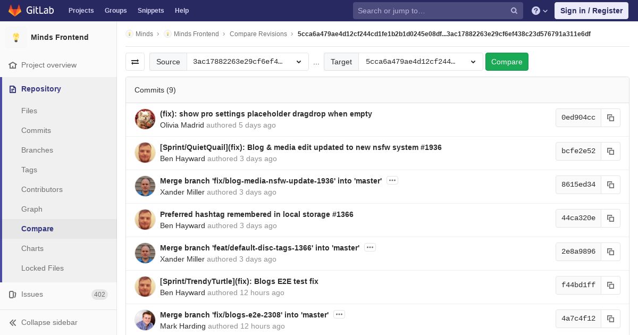Go to Branches in repository sidebar
638x335 pixels.
37,150
